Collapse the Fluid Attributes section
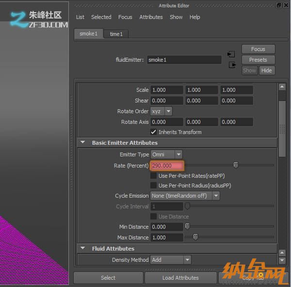 [82, 249]
